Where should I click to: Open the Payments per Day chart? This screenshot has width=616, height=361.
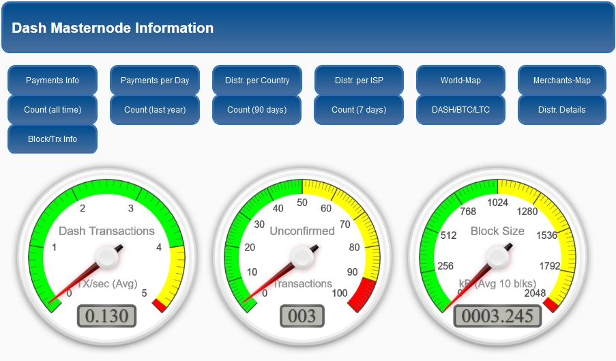155,80
